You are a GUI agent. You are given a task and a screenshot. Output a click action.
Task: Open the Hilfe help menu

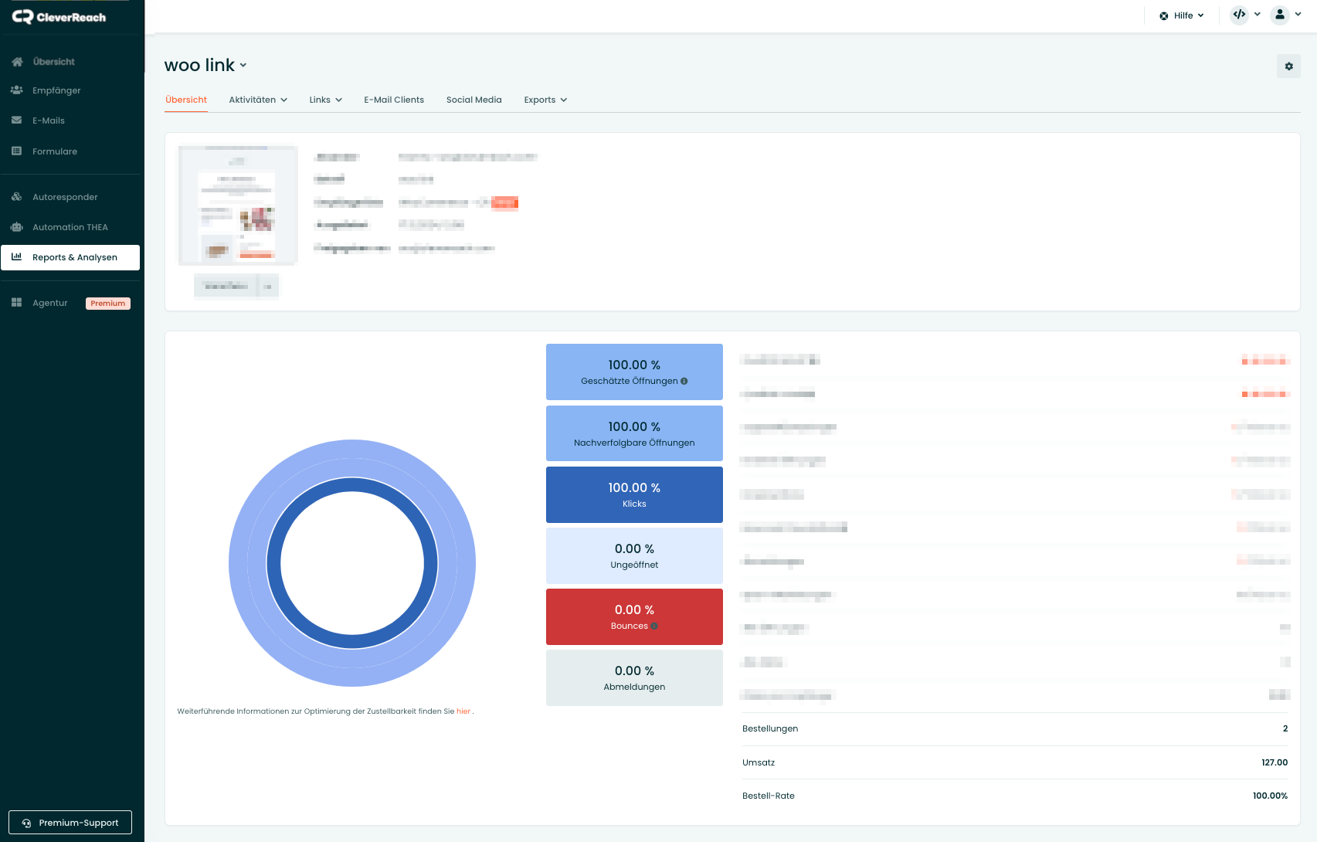[1182, 15]
